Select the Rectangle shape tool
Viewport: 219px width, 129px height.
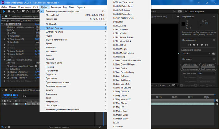coord(33,11)
